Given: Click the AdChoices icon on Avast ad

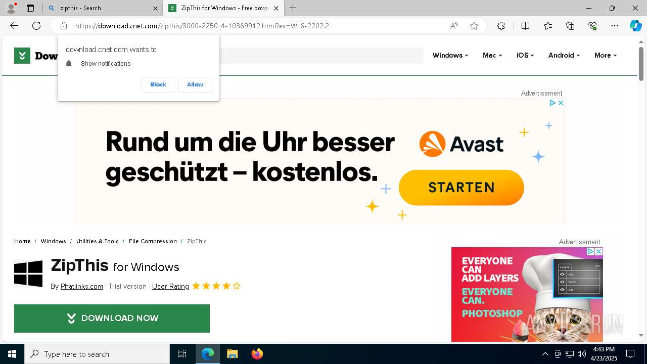Looking at the screenshot, I should (x=552, y=103).
